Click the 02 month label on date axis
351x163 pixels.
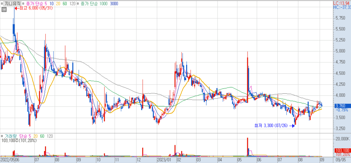click(179, 160)
